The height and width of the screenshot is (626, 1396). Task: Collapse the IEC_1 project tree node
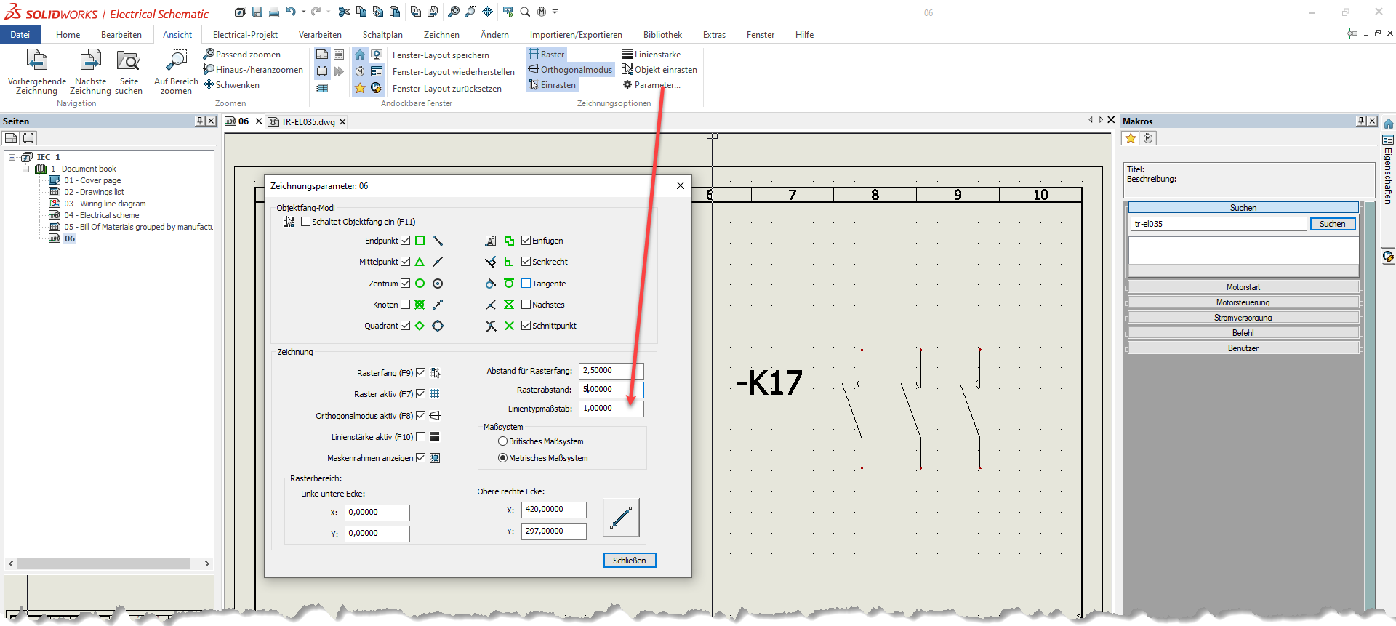(x=12, y=157)
